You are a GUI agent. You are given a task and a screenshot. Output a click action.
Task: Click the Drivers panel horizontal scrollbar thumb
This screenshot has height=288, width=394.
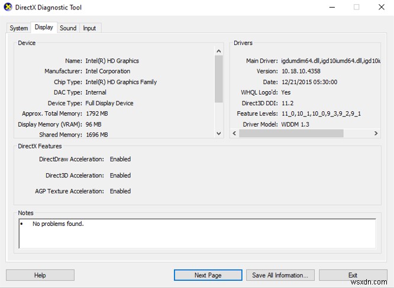tap(291, 133)
